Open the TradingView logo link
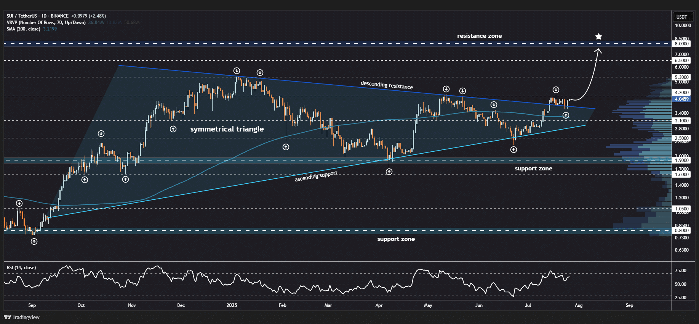The height and width of the screenshot is (324, 699). coord(22,317)
